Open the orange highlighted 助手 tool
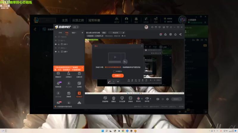Image resolution: width=238 pixels, height=133 pixels. click(79, 94)
